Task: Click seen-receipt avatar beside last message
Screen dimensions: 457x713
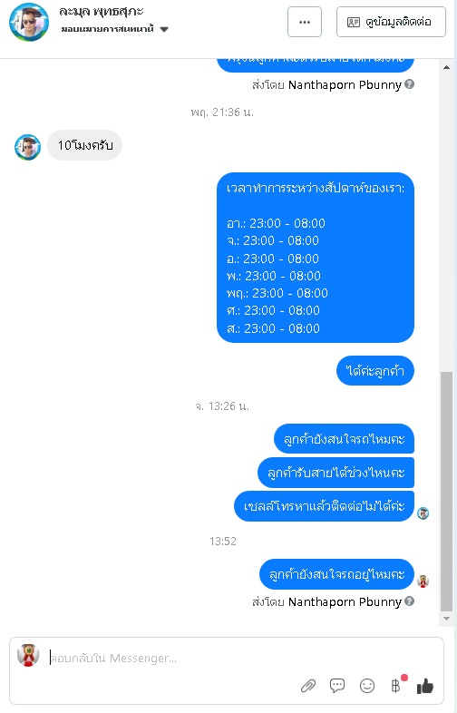Action: 423,581
